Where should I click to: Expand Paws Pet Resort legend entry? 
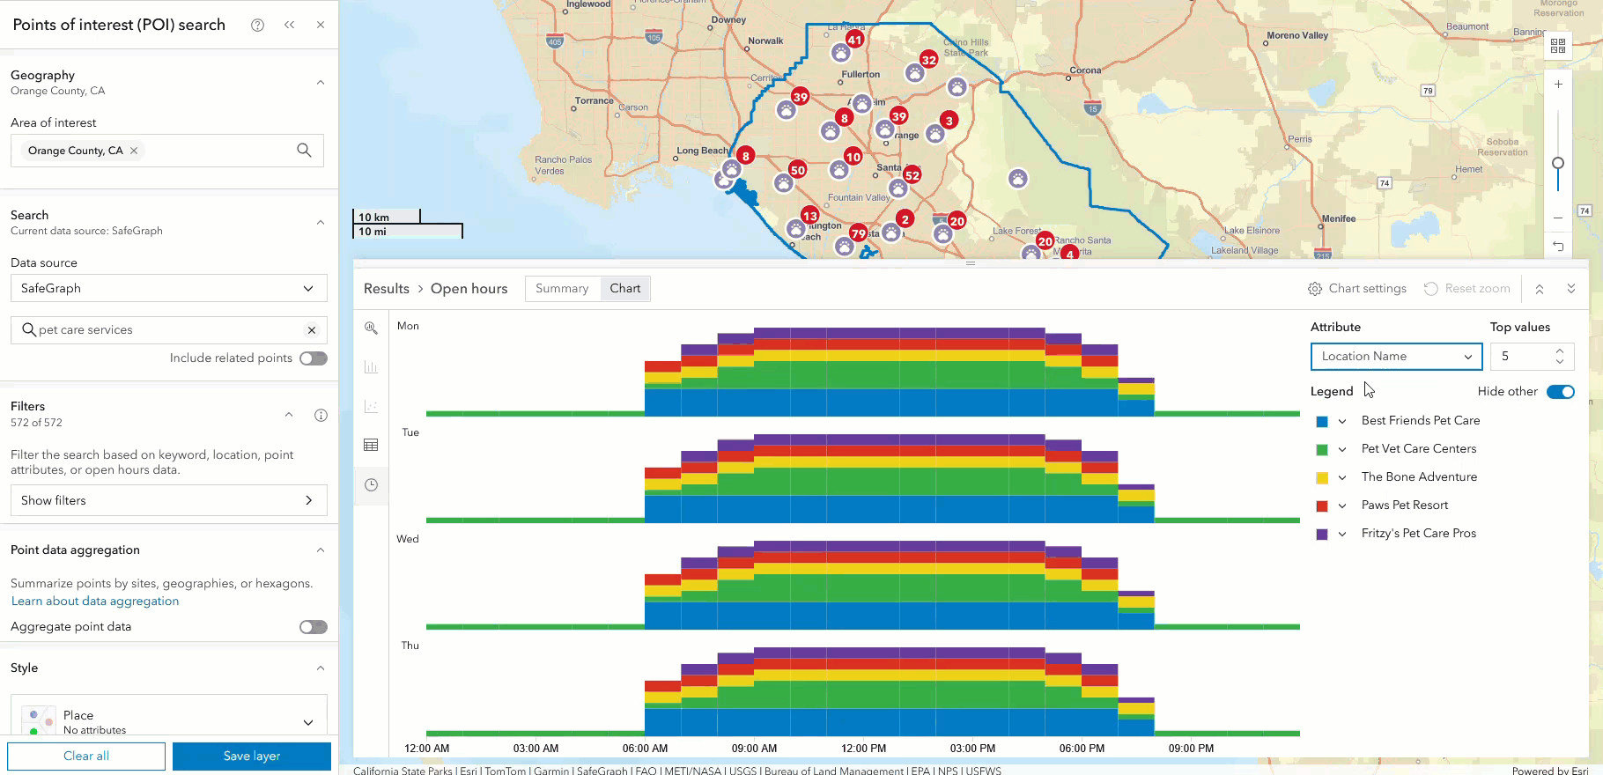click(x=1342, y=506)
